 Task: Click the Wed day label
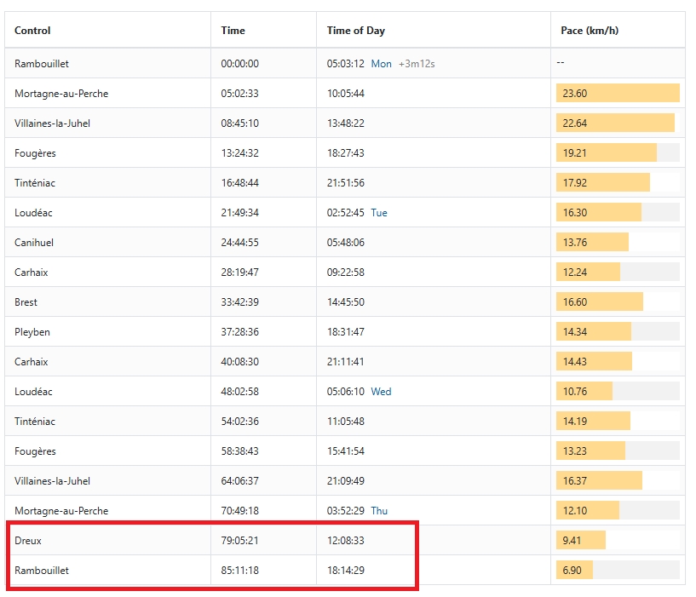point(382,392)
